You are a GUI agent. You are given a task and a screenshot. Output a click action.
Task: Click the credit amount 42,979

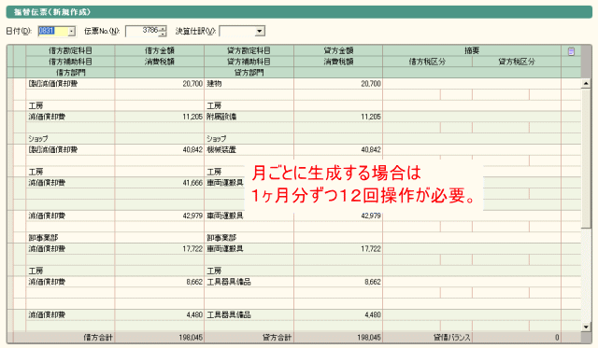coord(338,216)
